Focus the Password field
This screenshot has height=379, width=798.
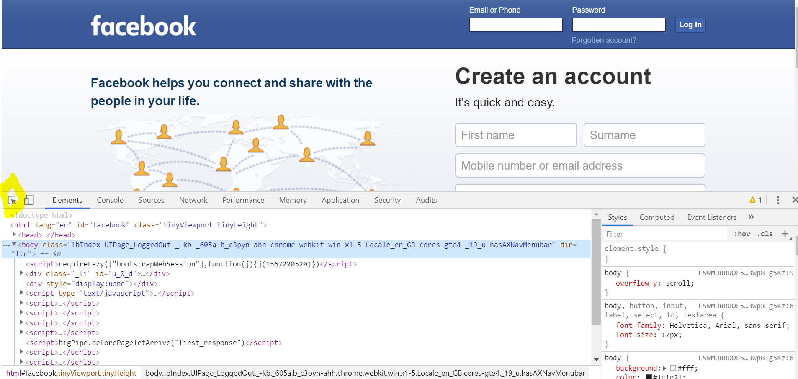(x=618, y=25)
